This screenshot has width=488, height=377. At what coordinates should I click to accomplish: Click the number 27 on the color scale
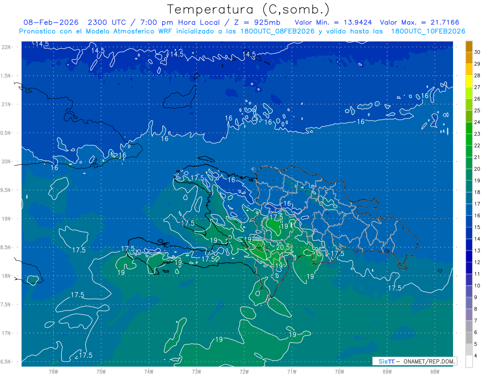pos(477,87)
